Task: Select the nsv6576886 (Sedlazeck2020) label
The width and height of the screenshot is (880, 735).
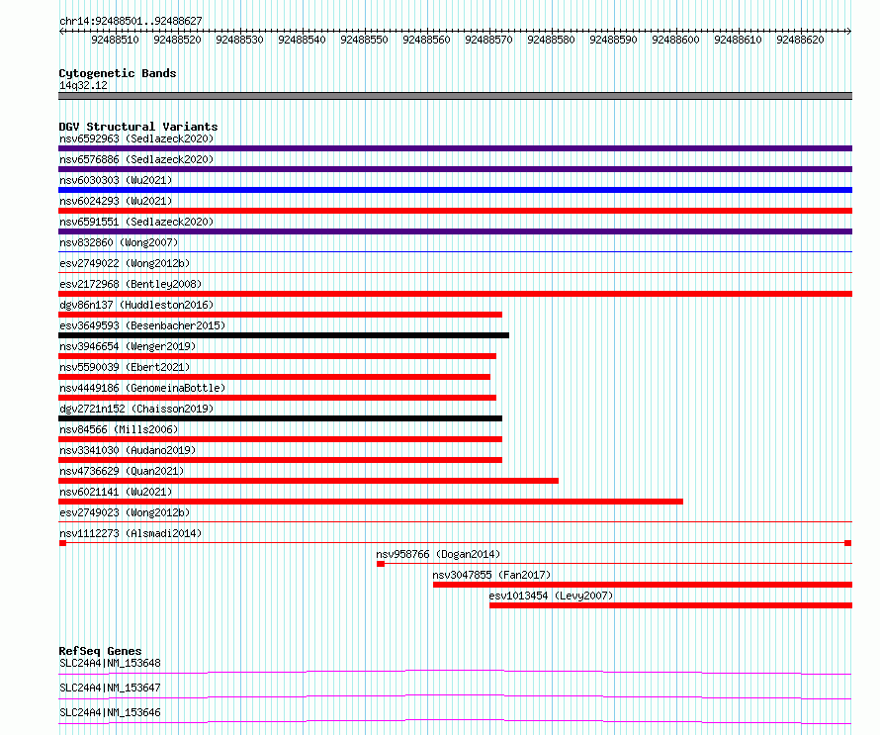Action: (136, 159)
